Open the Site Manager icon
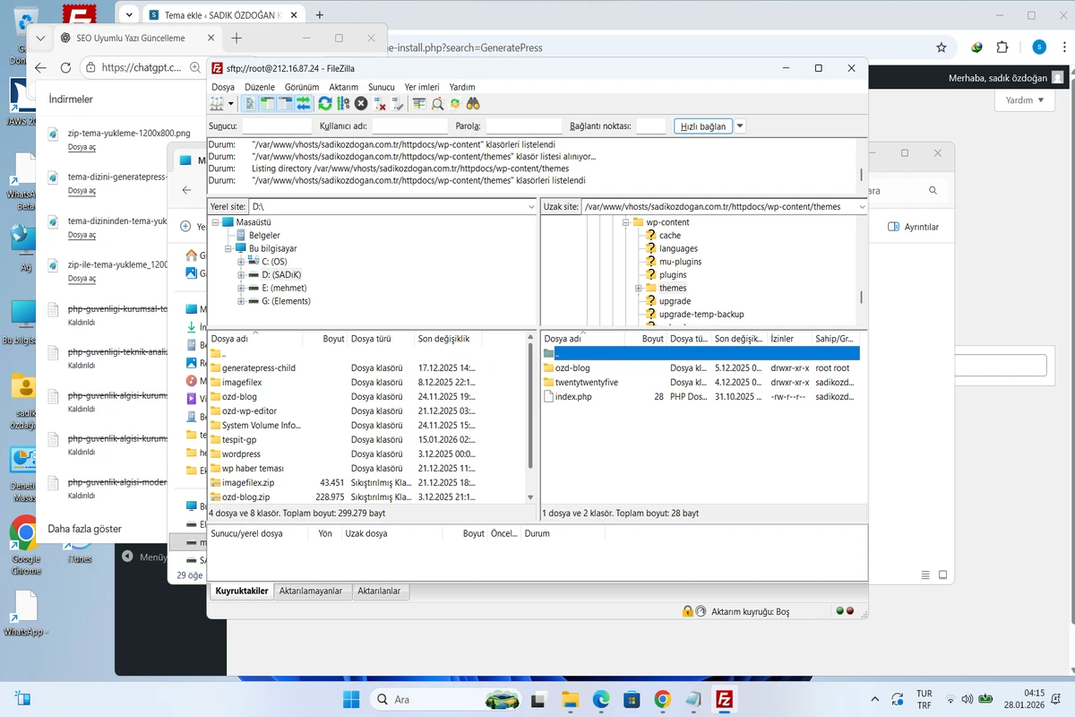This screenshot has width=1075, height=717. (216, 104)
